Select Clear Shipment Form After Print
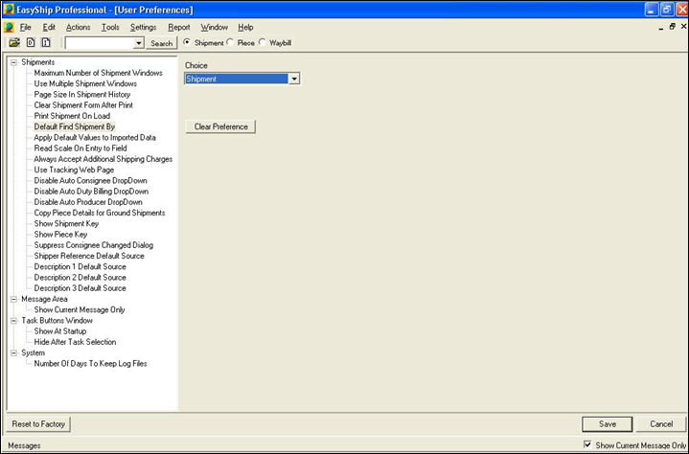This screenshot has height=454, width=689. click(83, 105)
